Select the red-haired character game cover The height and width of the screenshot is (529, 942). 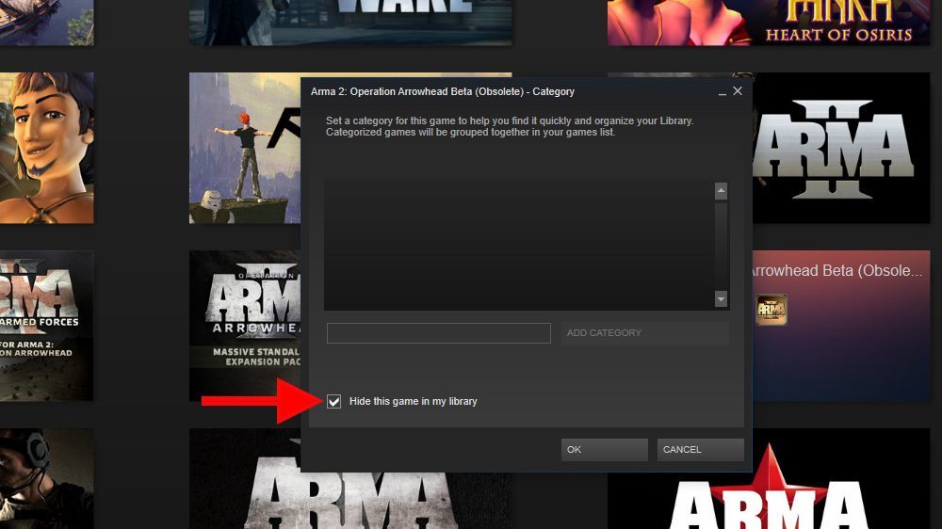(245, 149)
